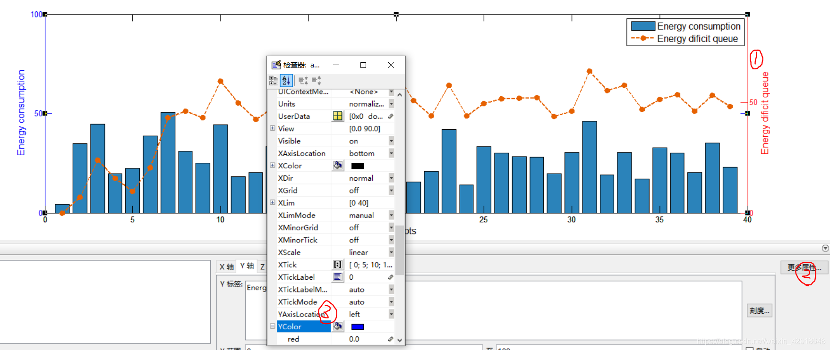Click the pencil edit icon for UserData
The height and width of the screenshot is (350, 830).
pos(391,116)
